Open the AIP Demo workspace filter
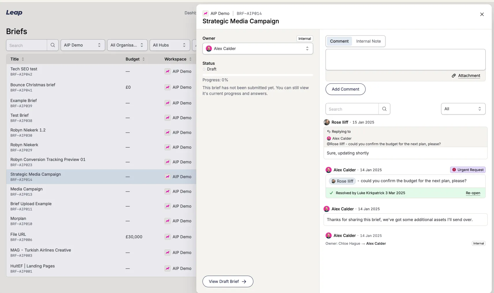Image resolution: width=494 pixels, height=293 pixels. pyautogui.click(x=82, y=45)
